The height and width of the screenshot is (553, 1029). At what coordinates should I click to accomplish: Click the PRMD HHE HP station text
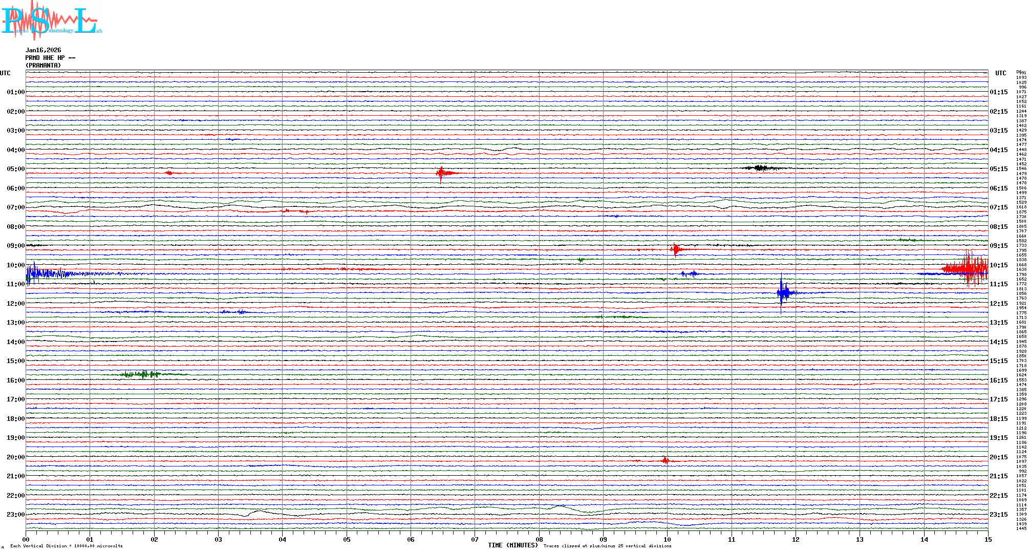tap(50, 58)
